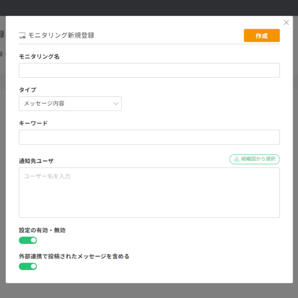Focus the キーワード input field
This screenshot has height=298, width=298.
pyautogui.click(x=149, y=137)
